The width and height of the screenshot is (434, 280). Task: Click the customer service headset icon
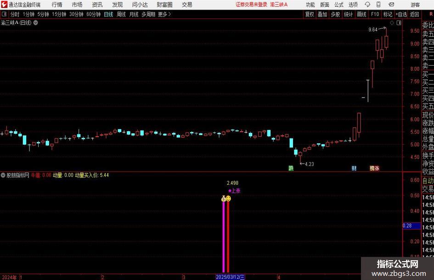point(367,5)
